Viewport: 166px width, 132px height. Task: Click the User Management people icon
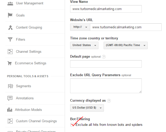[10, 3]
